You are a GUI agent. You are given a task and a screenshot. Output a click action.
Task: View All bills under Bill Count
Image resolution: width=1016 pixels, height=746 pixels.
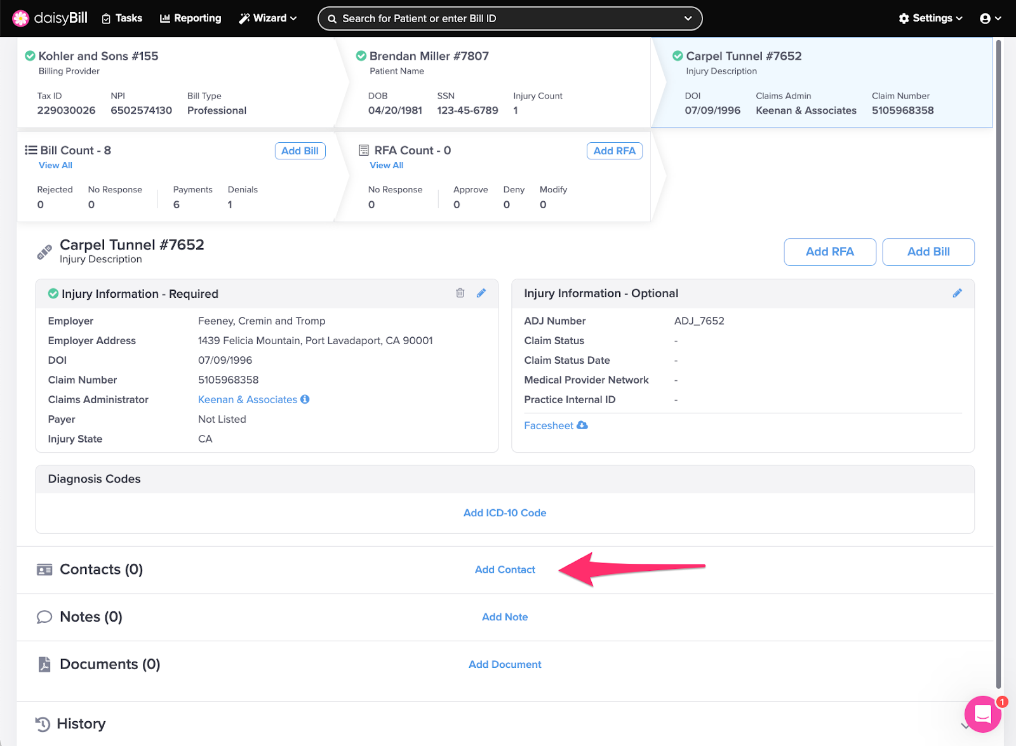coord(55,165)
